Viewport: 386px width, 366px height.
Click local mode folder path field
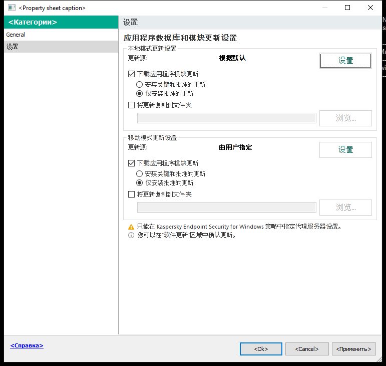(226, 118)
